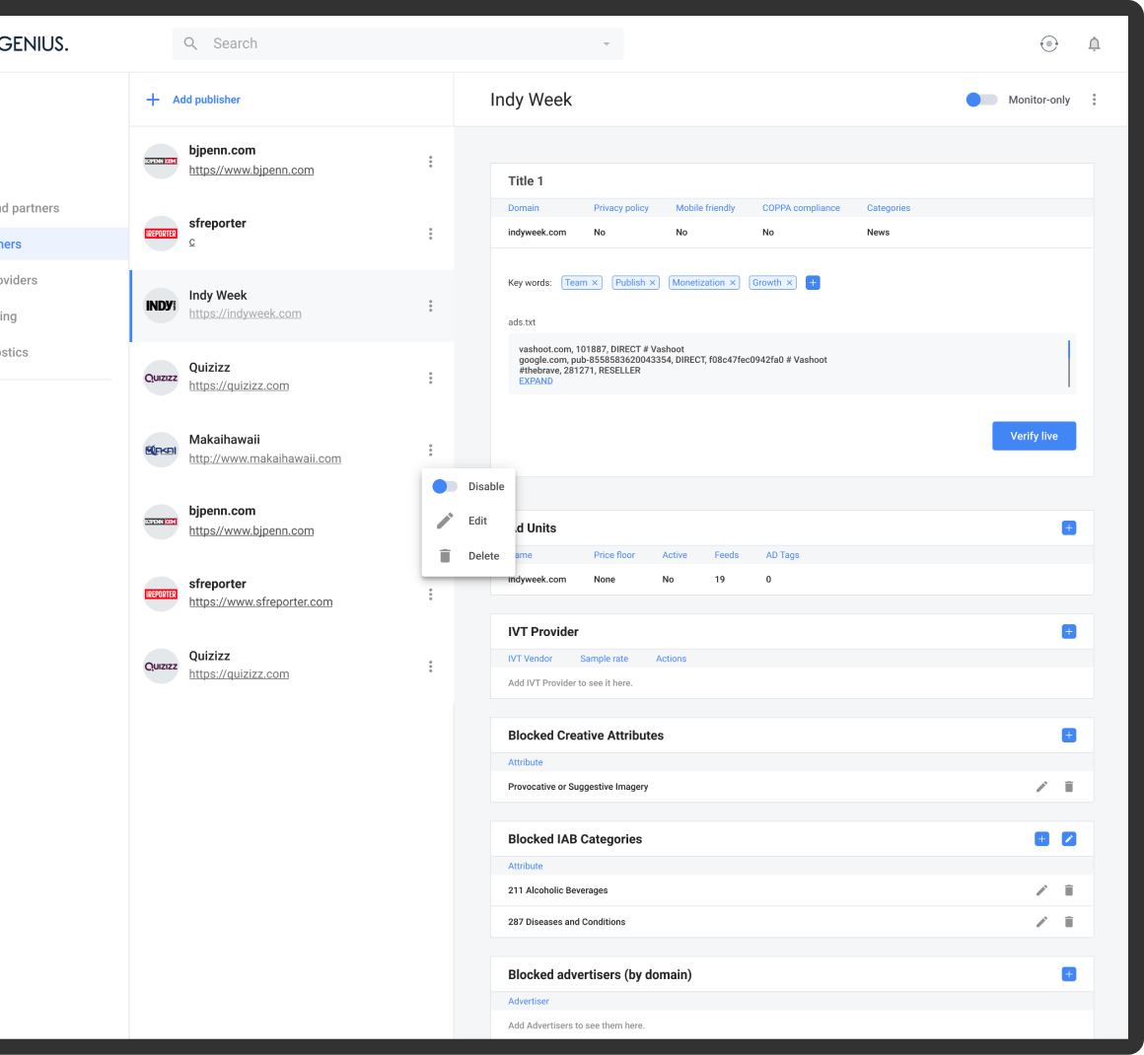Open more options for last Quizizz row
The height and width of the screenshot is (1055, 1144).
[x=430, y=667]
